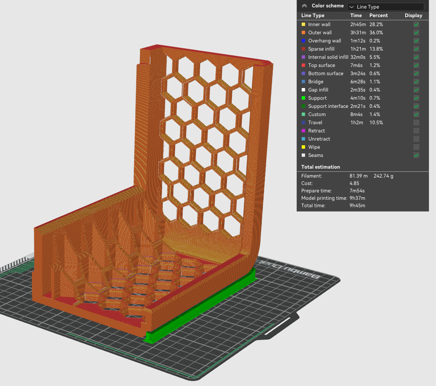Viewport: 436px width, 386px height.
Task: Toggle Gap infill display checkbox
Action: click(x=416, y=90)
